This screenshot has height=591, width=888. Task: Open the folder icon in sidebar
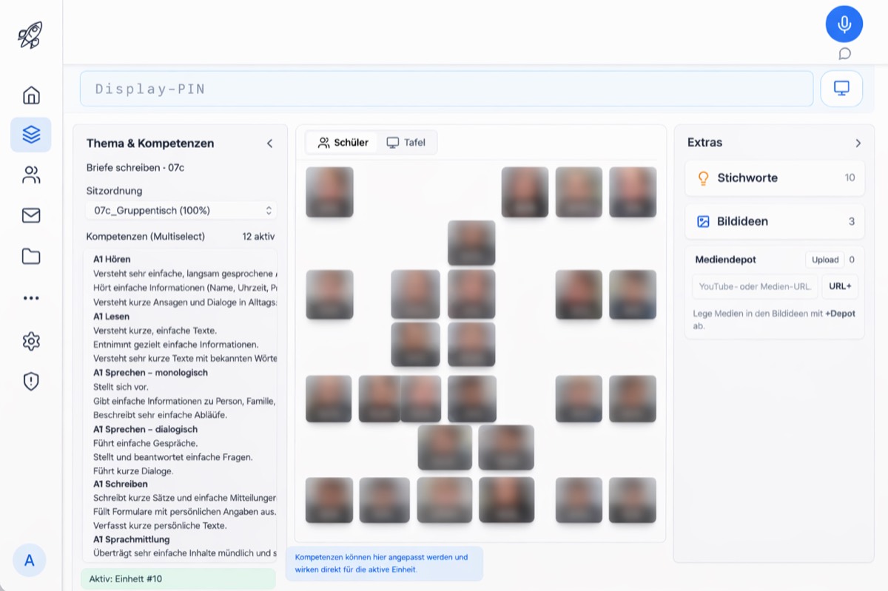[x=31, y=257]
